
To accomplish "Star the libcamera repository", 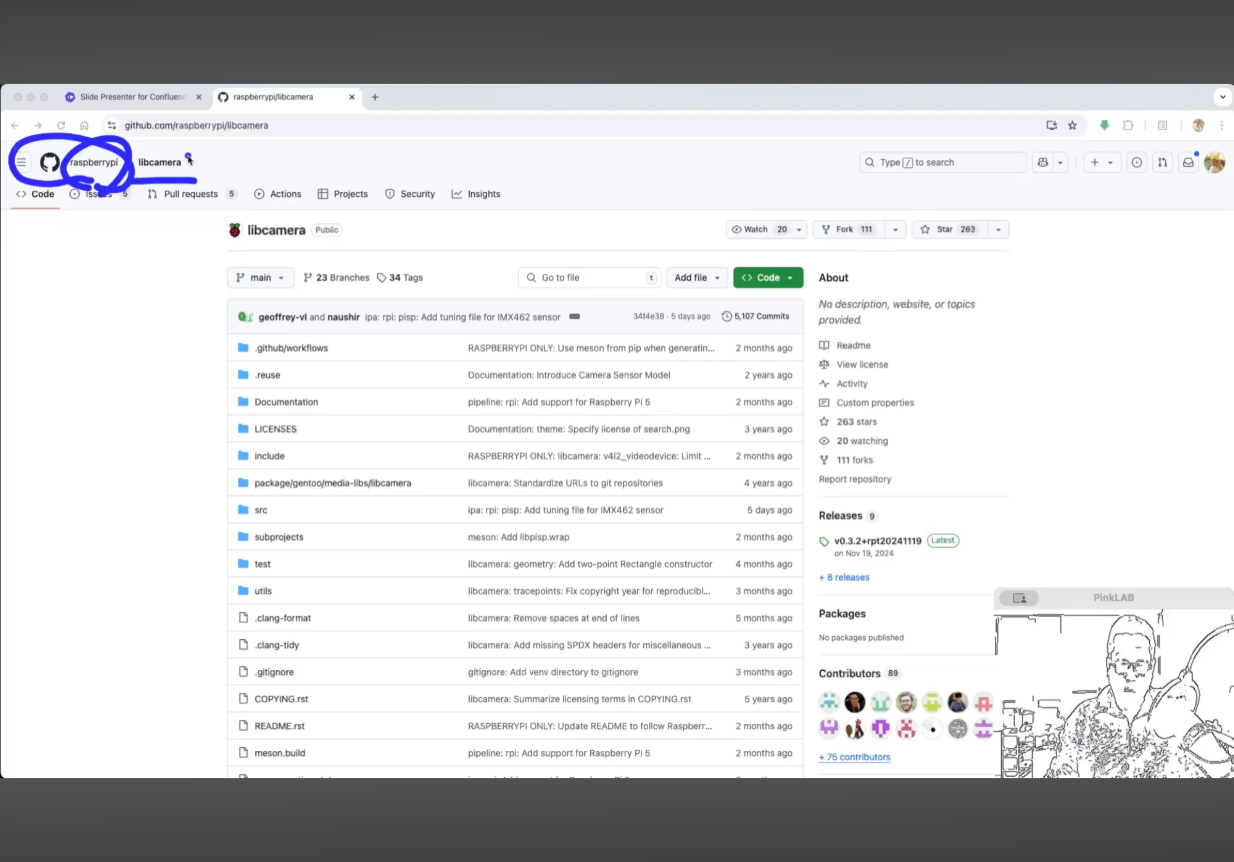I will point(949,229).
